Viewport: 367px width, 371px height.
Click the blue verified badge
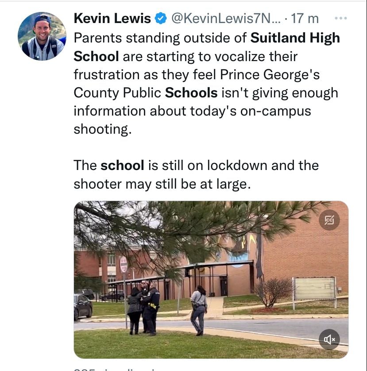161,19
